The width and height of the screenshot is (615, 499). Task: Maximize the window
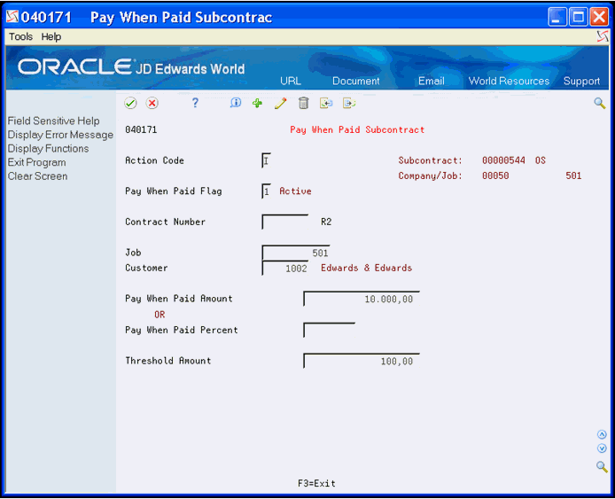(578, 17)
